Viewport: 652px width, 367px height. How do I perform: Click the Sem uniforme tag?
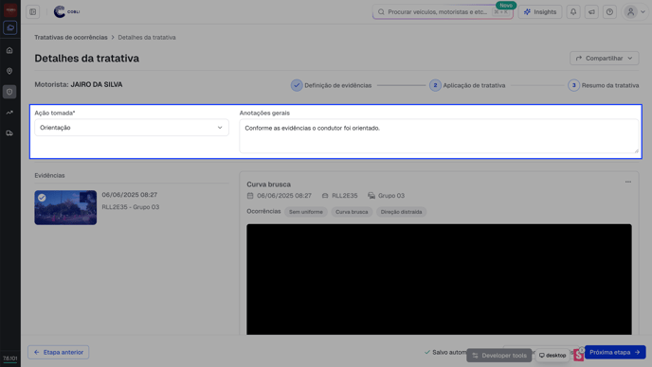click(306, 212)
